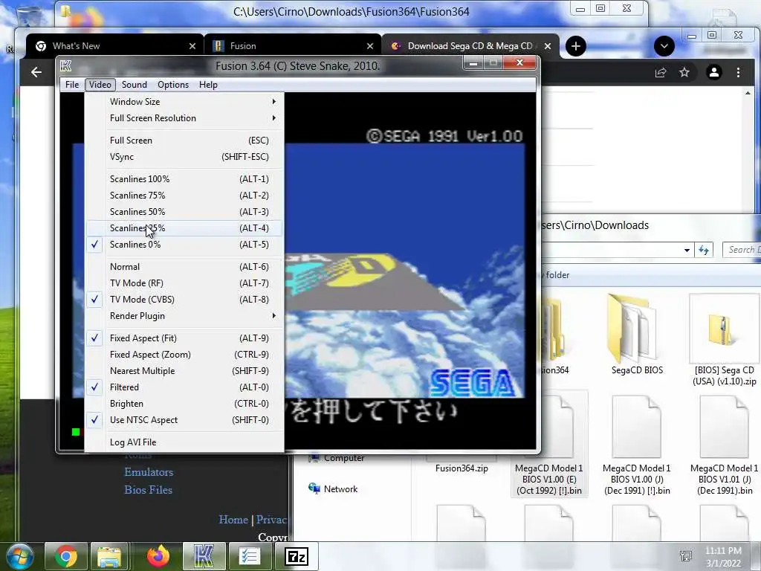The width and height of the screenshot is (761, 571).
Task: Choose Full Screen menu item
Action: click(184, 141)
